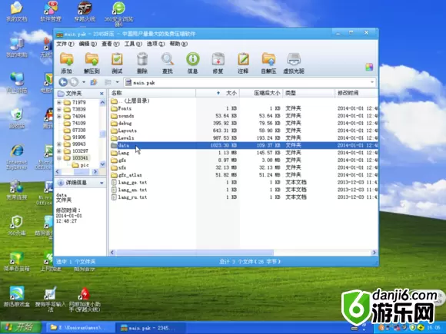Image resolution: width=446 pixels, height=334 pixels.
Task: Select the 360安全浏览器6 desktop icon
Action: (118, 14)
